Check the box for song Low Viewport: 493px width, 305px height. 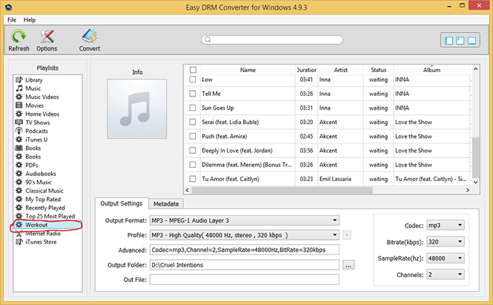(x=193, y=80)
